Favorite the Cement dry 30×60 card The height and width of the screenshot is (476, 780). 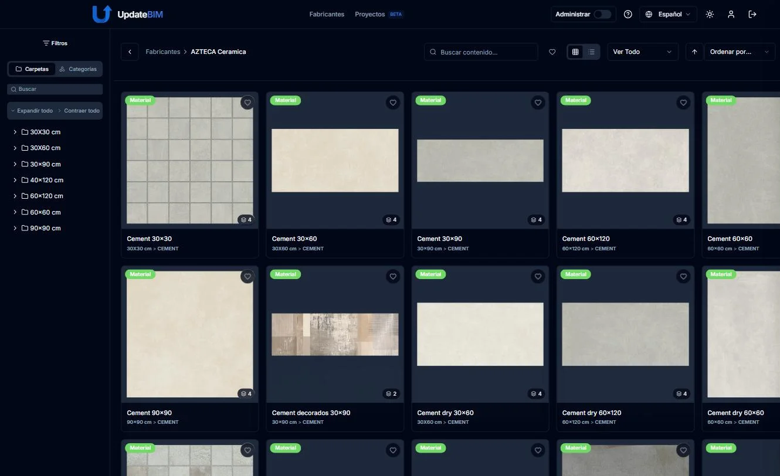pos(538,277)
